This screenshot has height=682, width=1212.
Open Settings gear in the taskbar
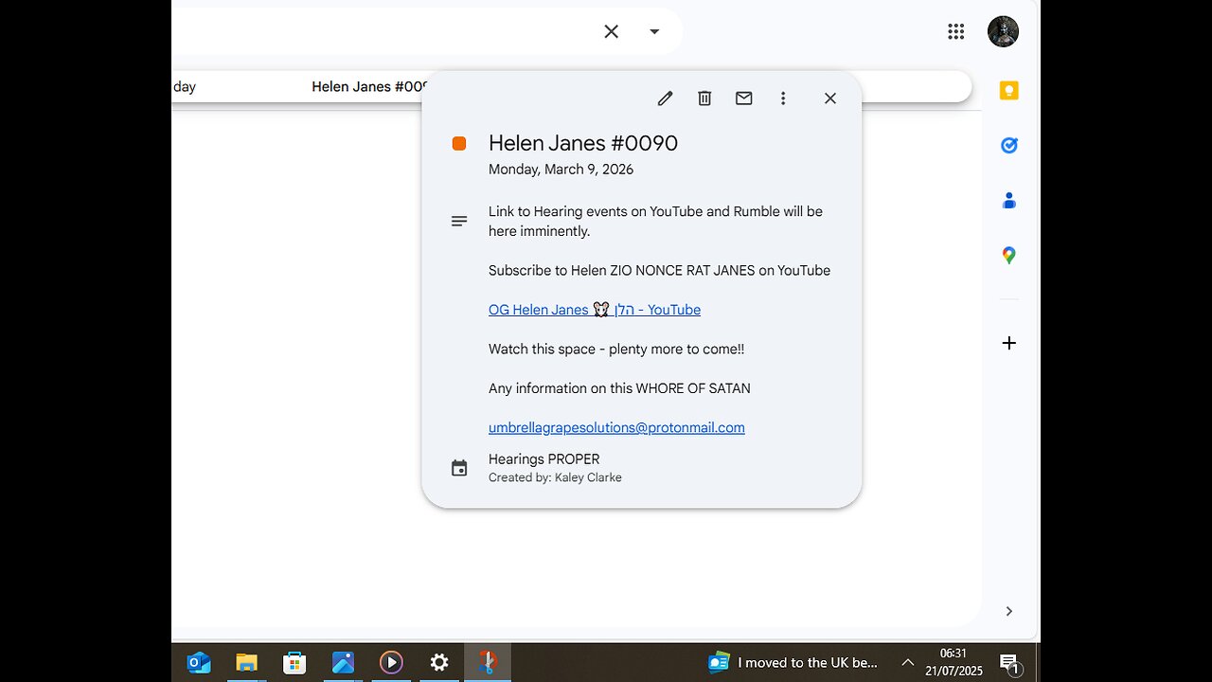pyautogui.click(x=439, y=662)
